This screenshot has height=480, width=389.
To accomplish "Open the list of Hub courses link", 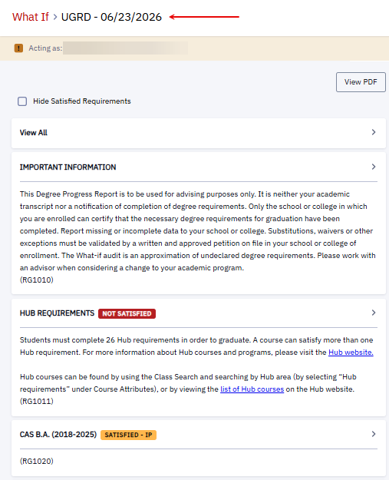I will (x=252, y=389).
